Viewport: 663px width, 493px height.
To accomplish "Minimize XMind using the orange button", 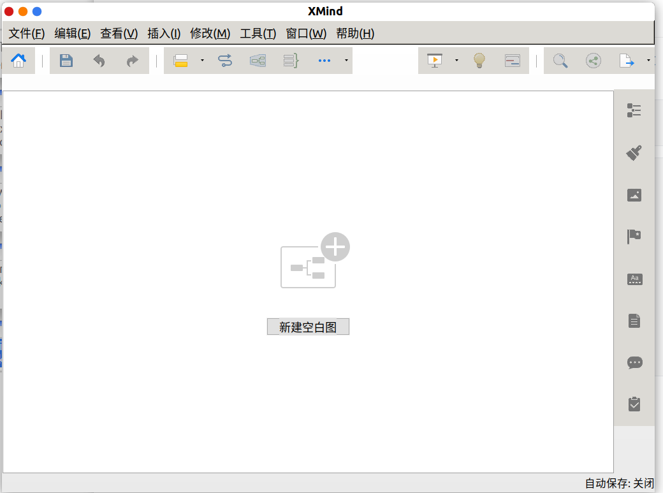I will coord(23,11).
